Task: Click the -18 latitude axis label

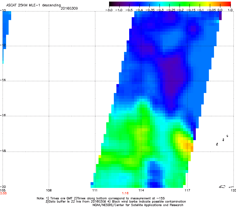Action: (x=3, y=151)
